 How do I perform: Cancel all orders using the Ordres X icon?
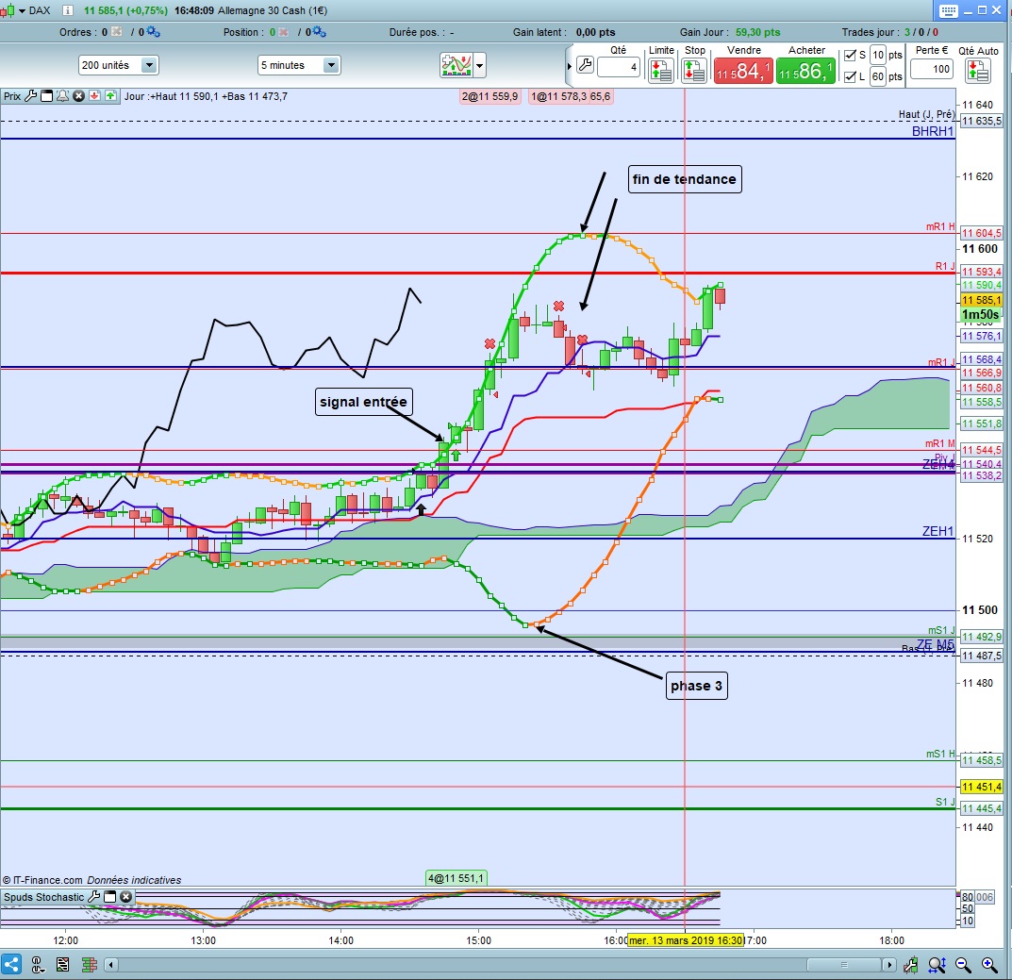(117, 32)
